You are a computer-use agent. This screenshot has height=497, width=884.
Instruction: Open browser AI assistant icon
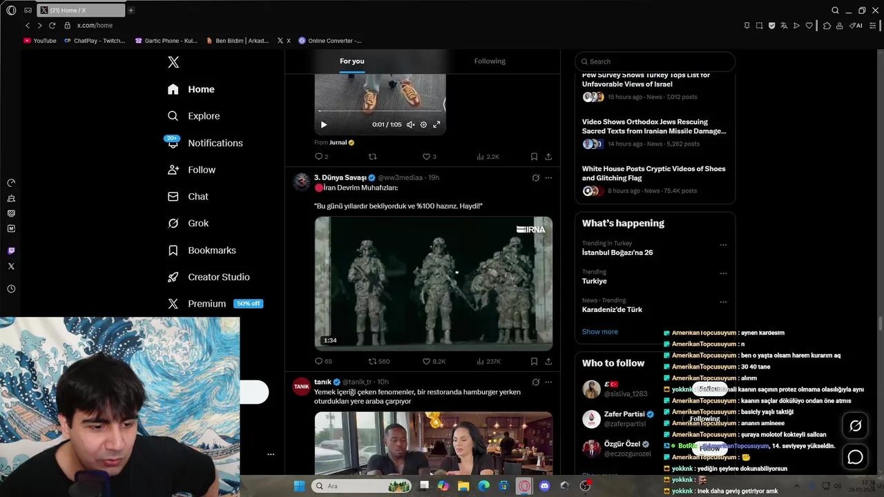[x=856, y=26]
